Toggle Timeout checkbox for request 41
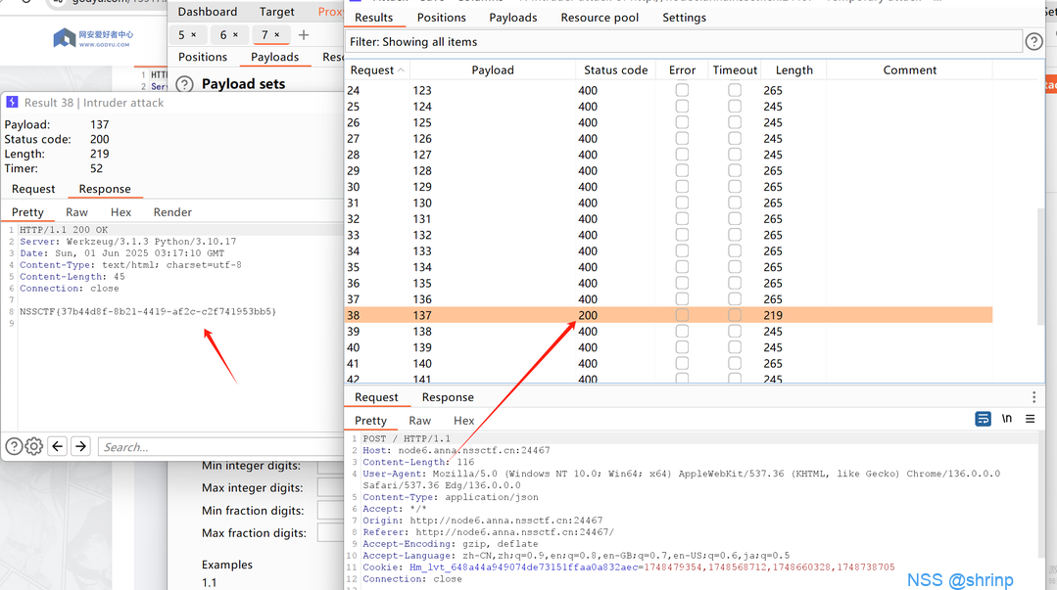Screen dimensions: 1057x590 [x=735, y=363]
